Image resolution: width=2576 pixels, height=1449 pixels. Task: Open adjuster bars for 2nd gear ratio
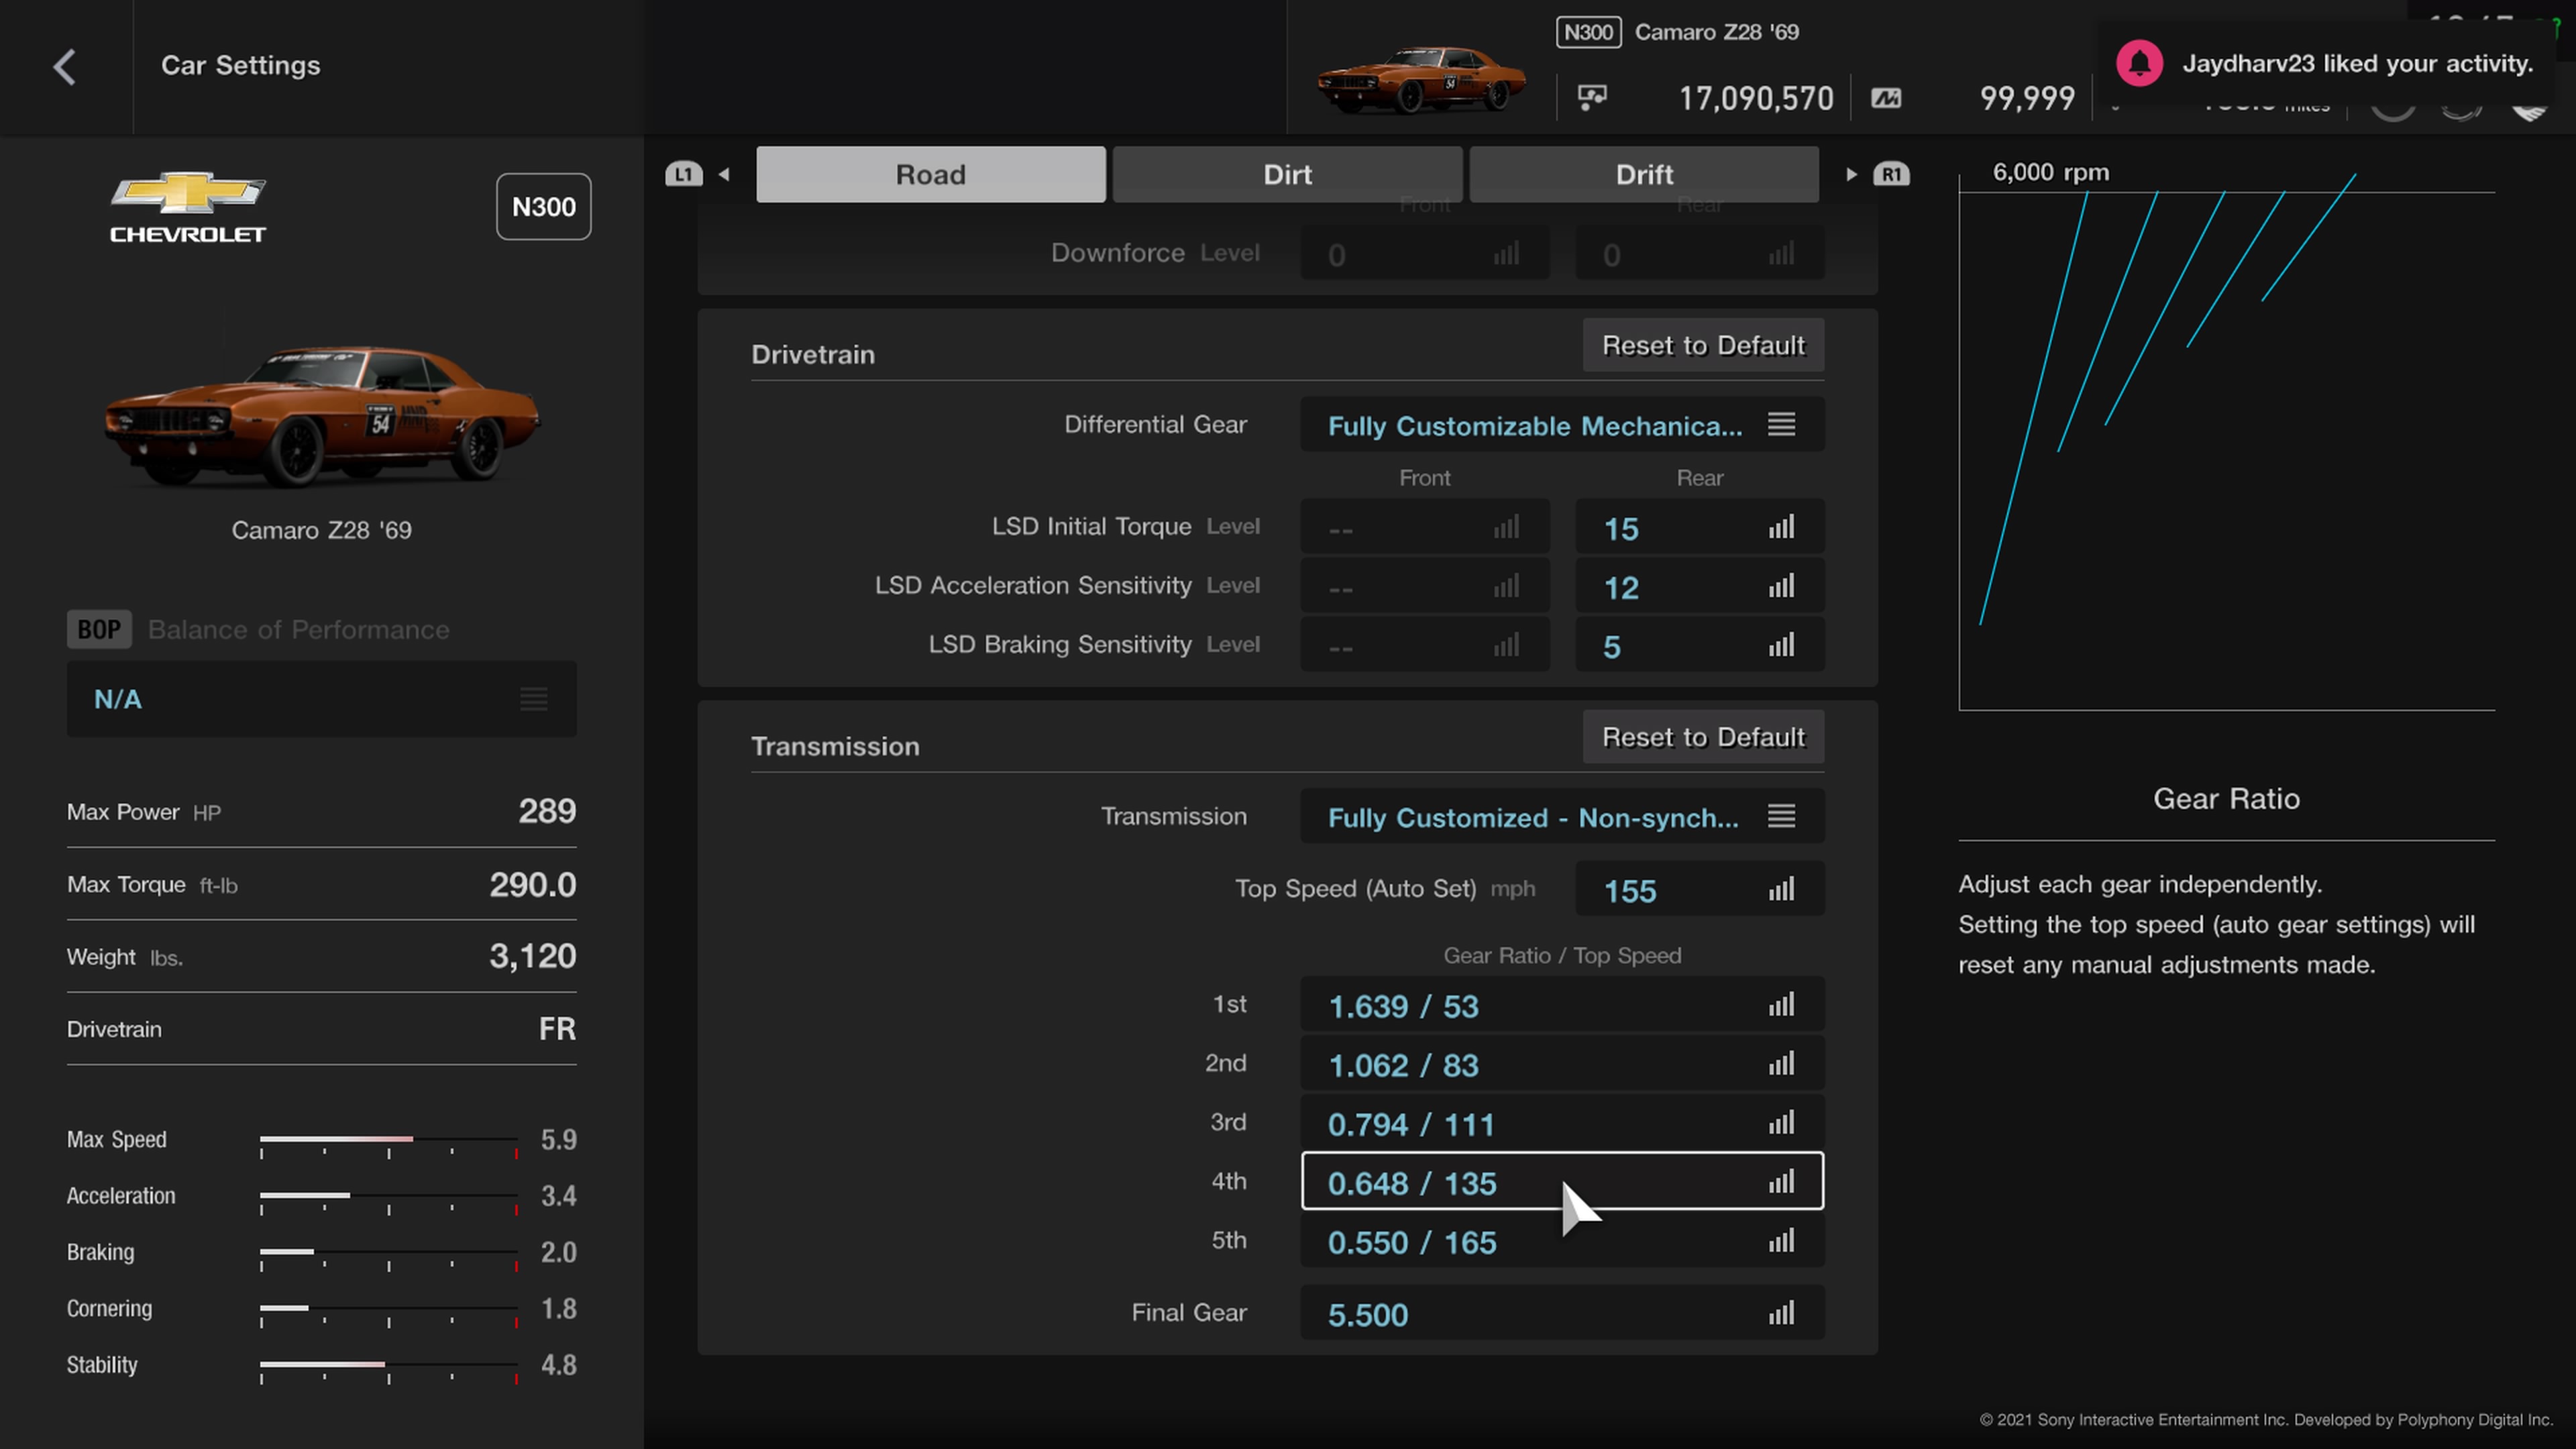pos(1781,1064)
